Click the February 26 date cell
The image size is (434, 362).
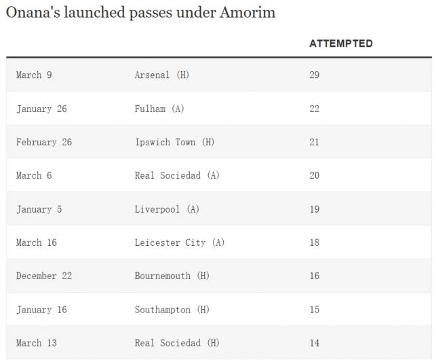pyautogui.click(x=44, y=142)
